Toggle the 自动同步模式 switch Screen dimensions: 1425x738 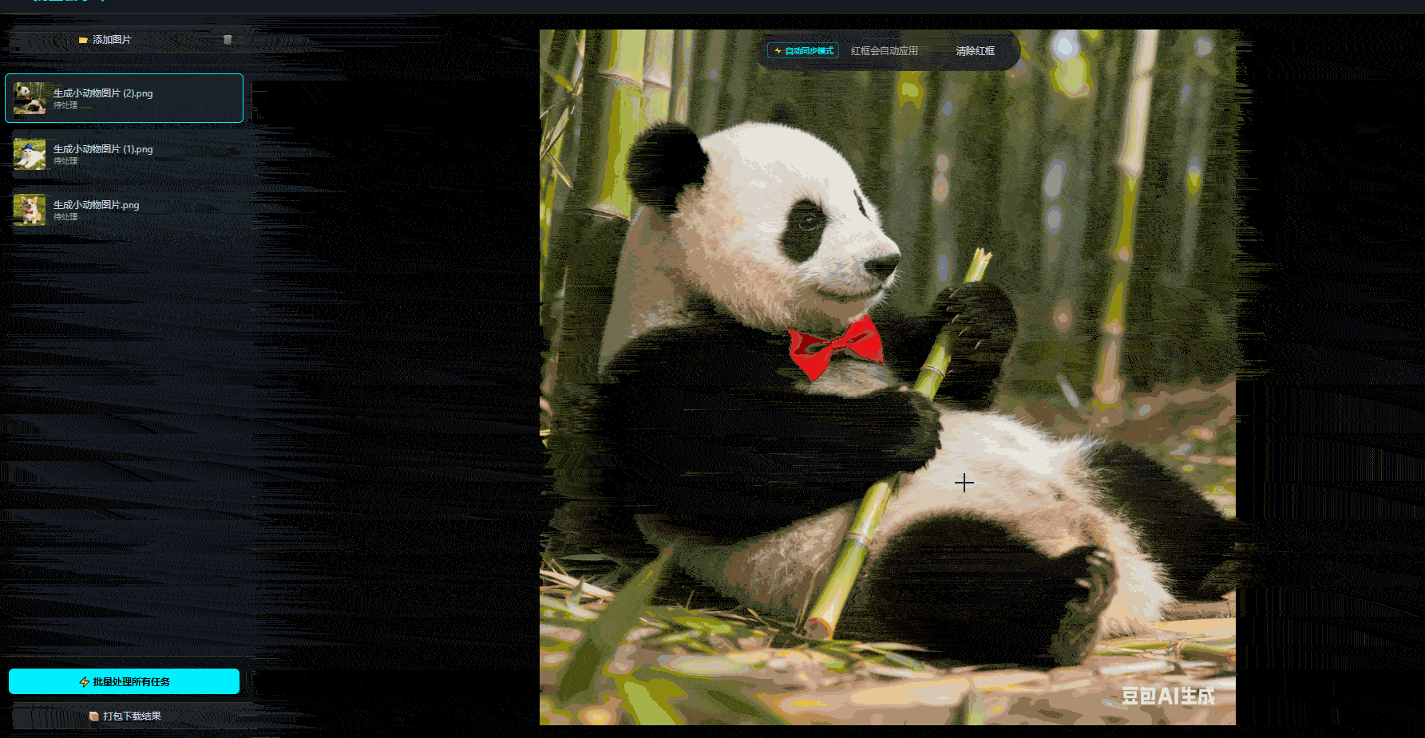[803, 51]
